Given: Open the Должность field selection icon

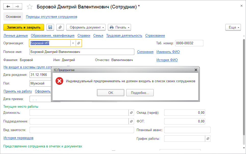Looking at the screenshot, I should coord(132,113).
